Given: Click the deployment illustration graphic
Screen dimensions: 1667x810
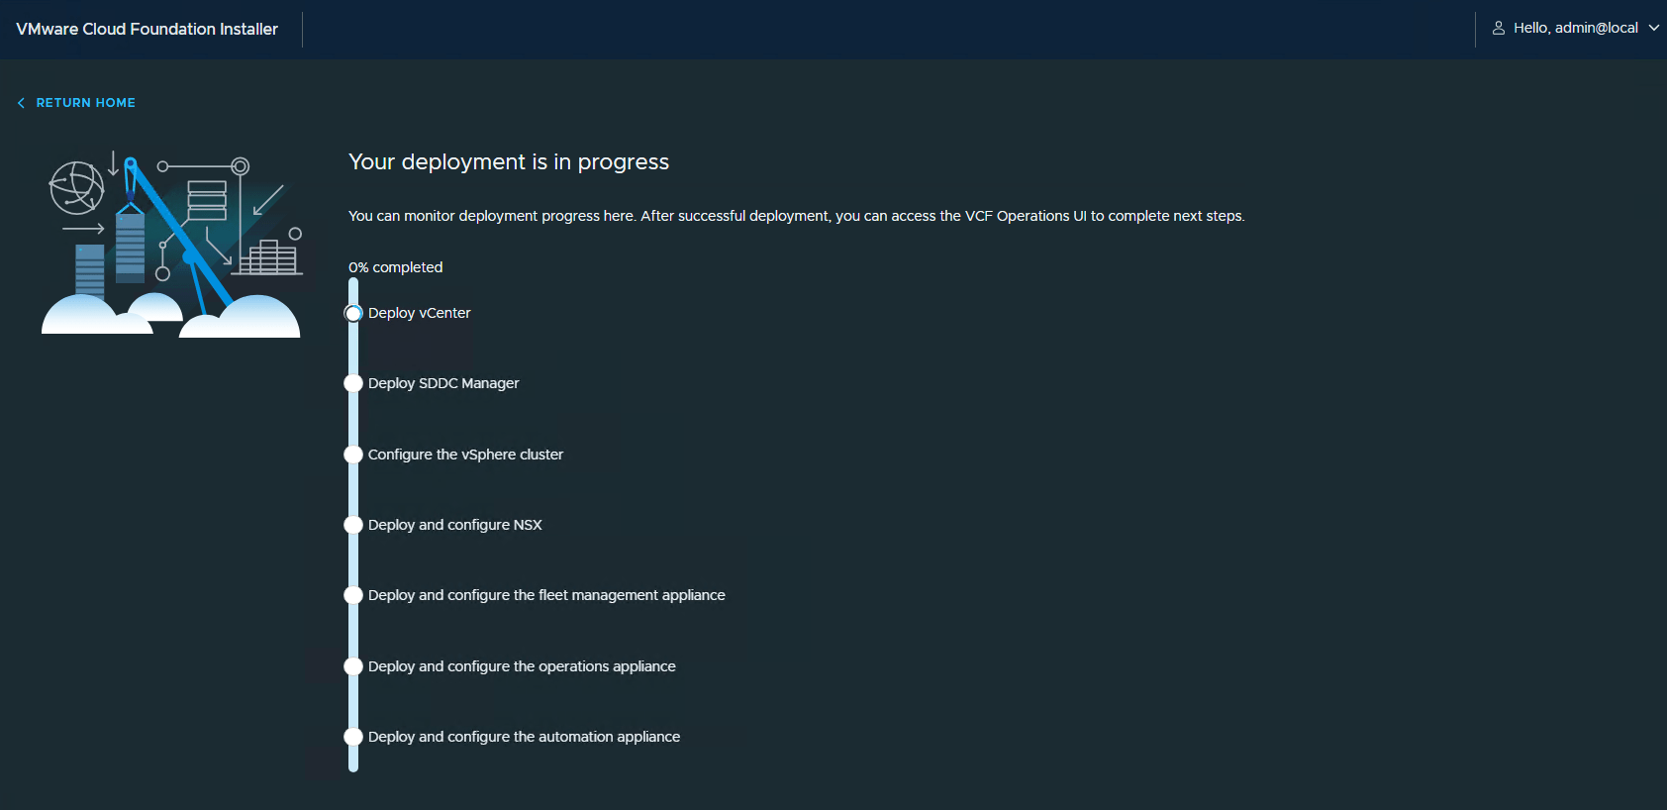Looking at the screenshot, I should [x=172, y=244].
